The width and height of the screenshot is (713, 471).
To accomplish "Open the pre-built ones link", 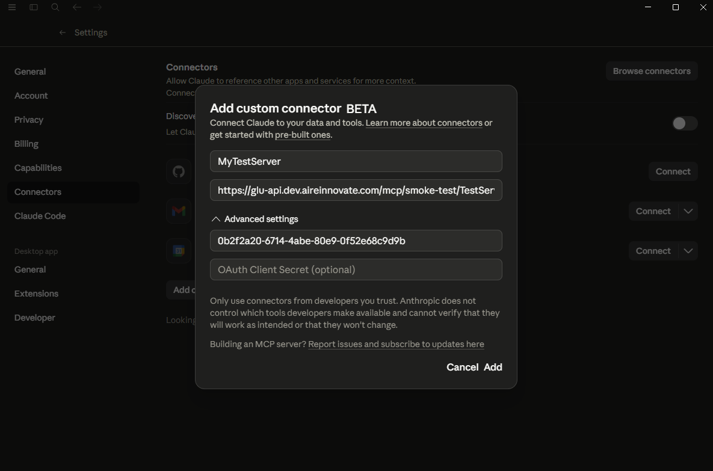I will pyautogui.click(x=303, y=135).
